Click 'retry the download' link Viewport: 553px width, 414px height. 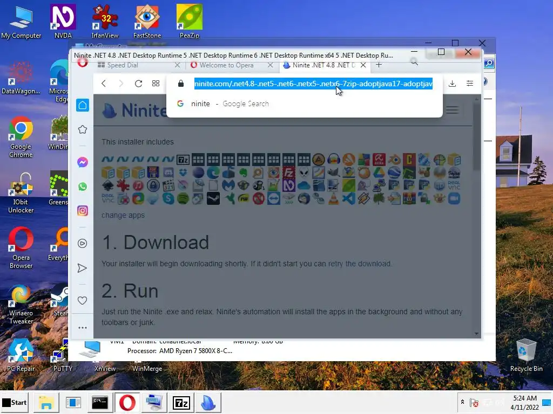click(359, 264)
